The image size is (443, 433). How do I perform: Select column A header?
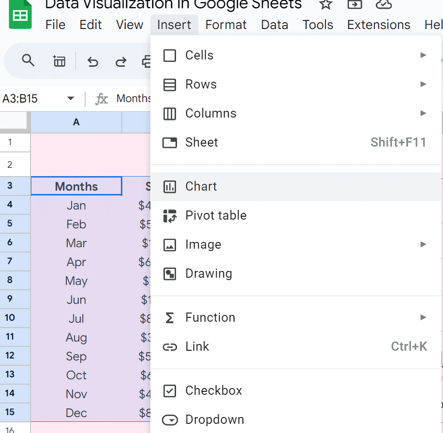pyautogui.click(x=76, y=122)
